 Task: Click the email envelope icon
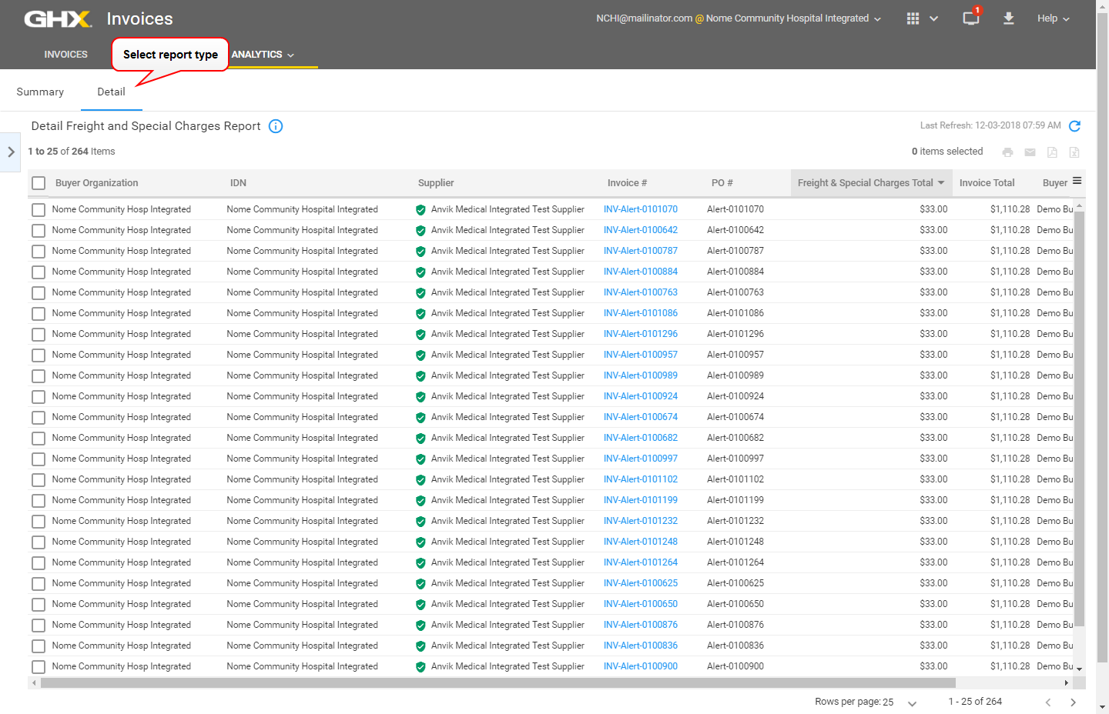point(1030,152)
